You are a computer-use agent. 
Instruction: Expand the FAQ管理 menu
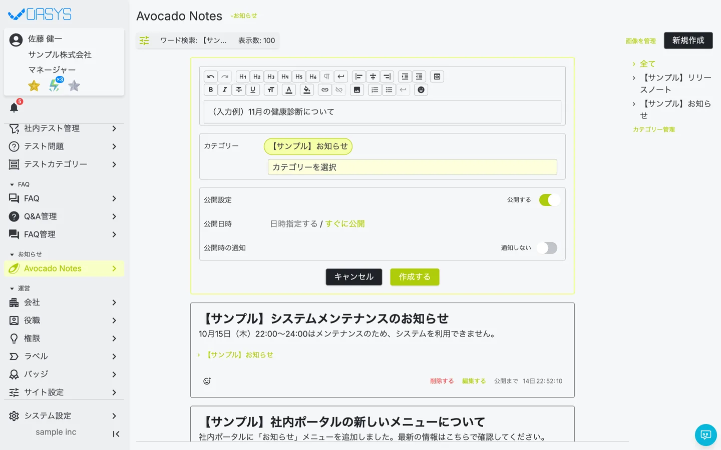click(x=64, y=234)
